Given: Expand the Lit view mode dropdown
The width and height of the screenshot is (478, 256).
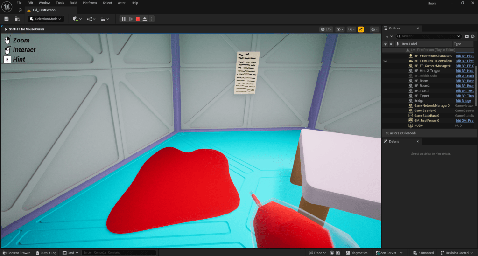Looking at the screenshot, I should pos(326,29).
